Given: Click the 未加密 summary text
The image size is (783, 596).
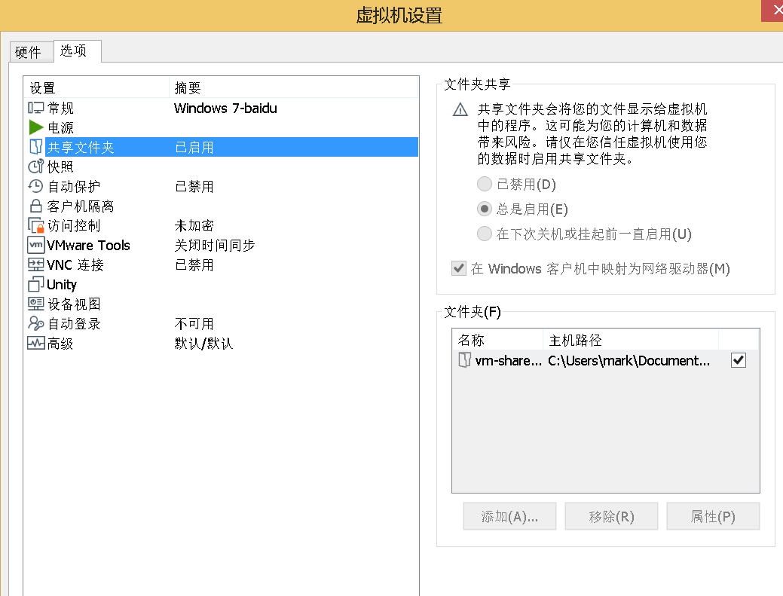Looking at the screenshot, I should tap(194, 225).
